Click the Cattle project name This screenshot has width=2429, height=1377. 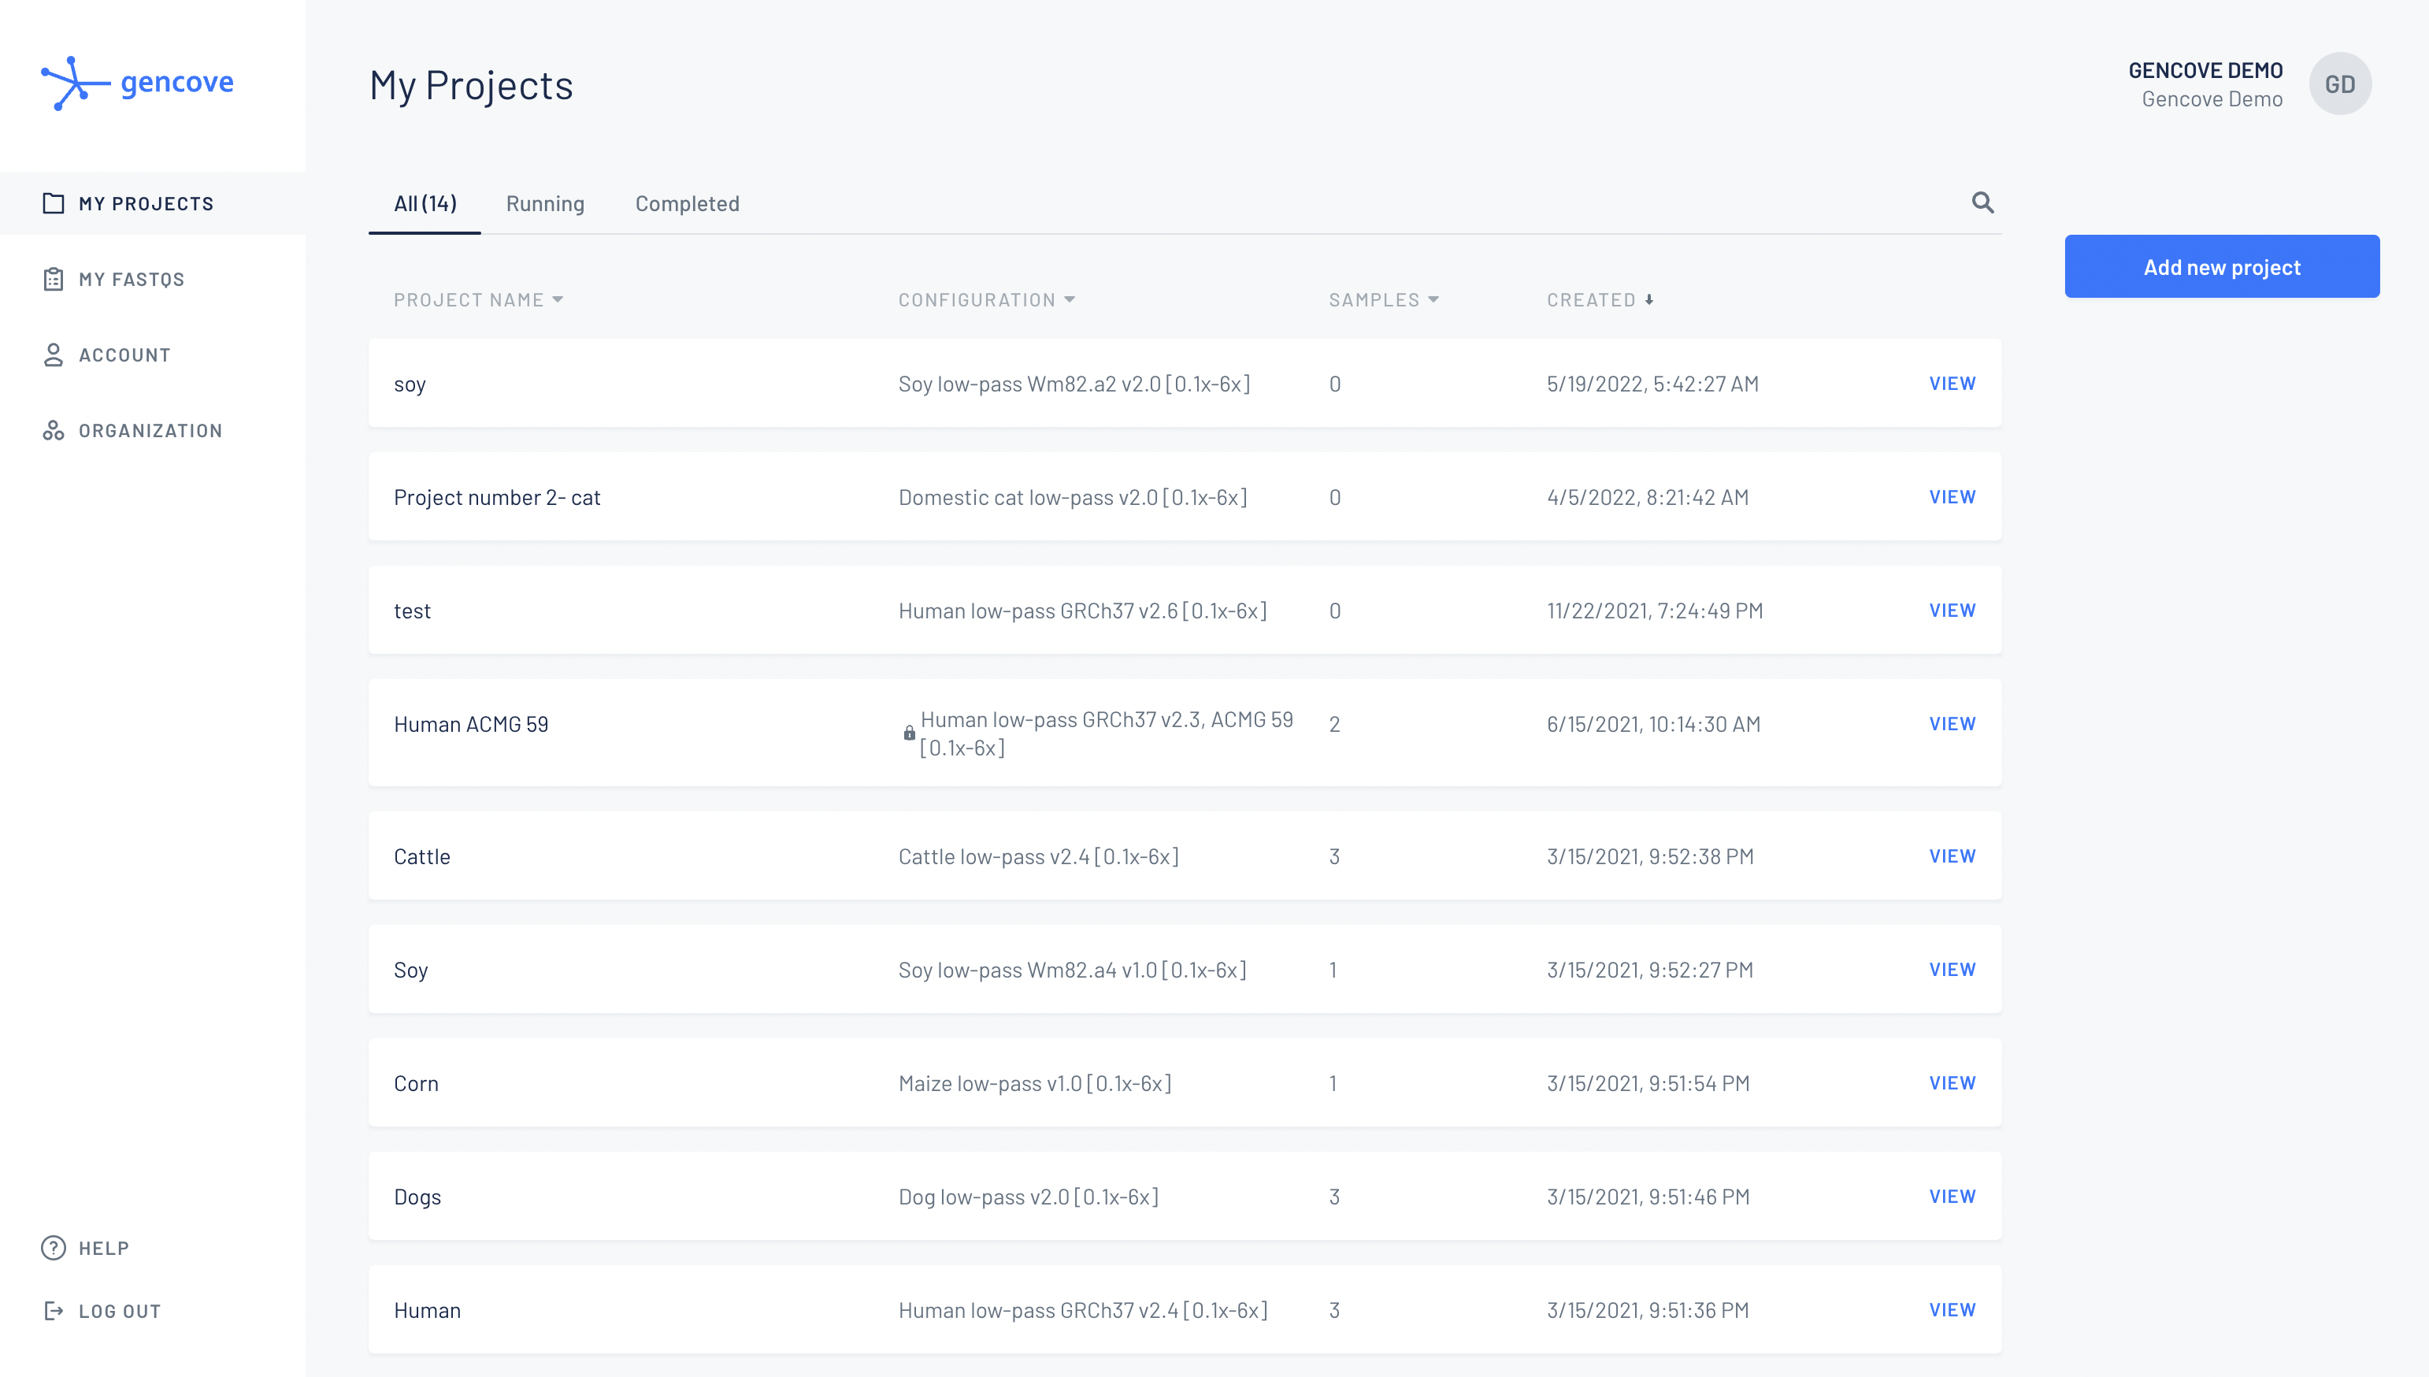pos(421,857)
